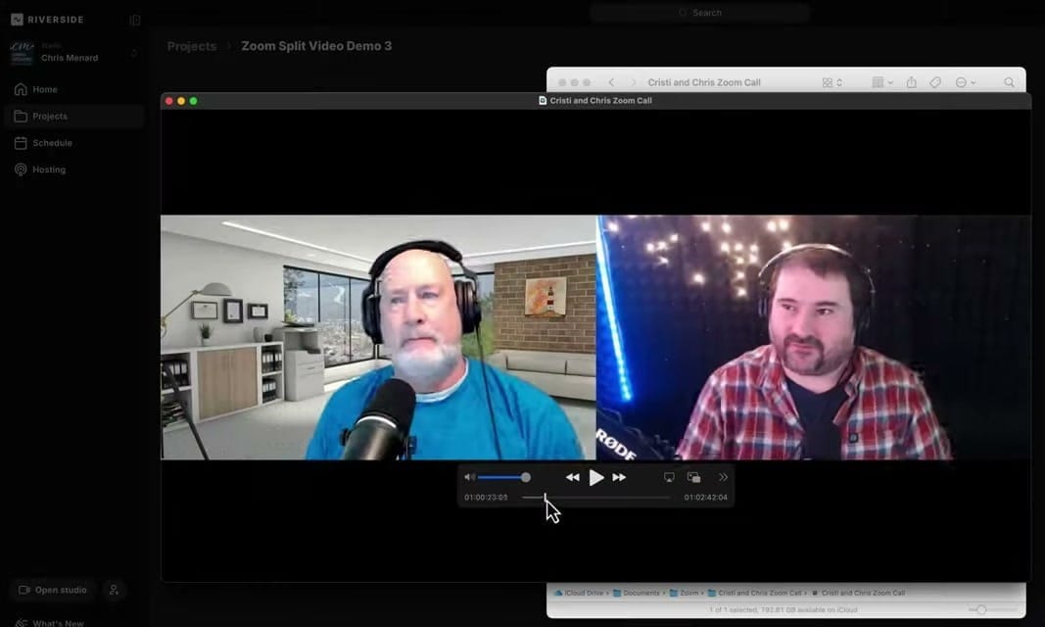Click the Schedule calendar icon
This screenshot has width=1045, height=627.
click(21, 143)
